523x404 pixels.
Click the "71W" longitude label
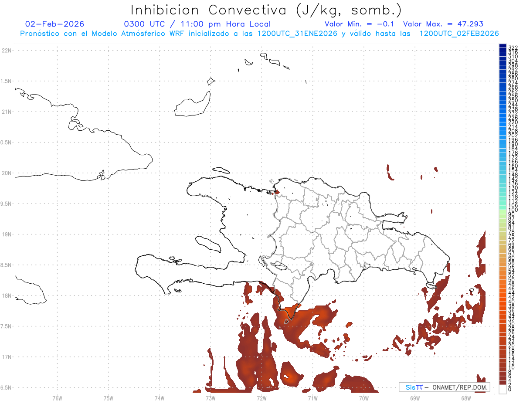tap(312, 398)
